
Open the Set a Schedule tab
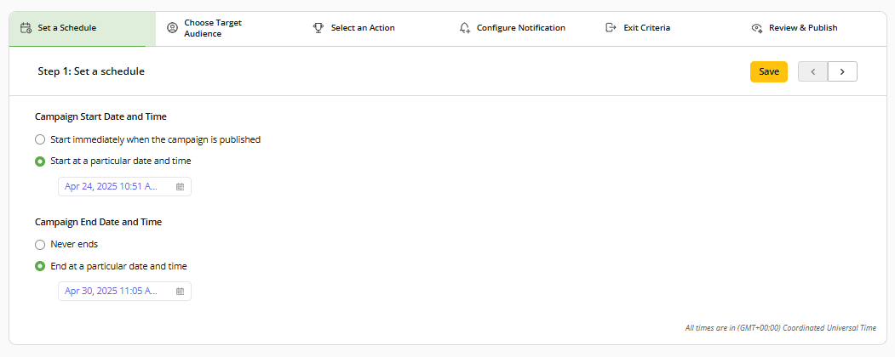83,28
